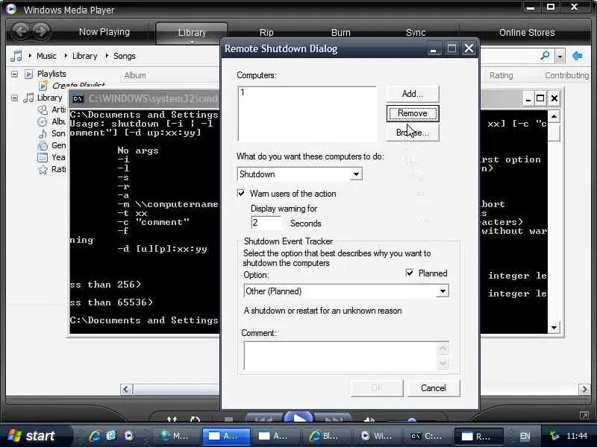Click the compact mode icon bottom right
Screen dimensions: 597x447
[x=584, y=416]
